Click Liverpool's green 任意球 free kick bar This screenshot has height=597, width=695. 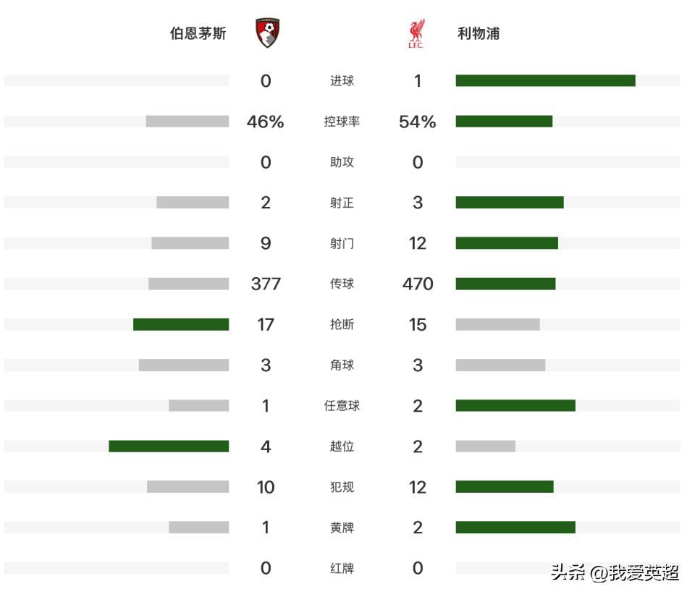(515, 405)
